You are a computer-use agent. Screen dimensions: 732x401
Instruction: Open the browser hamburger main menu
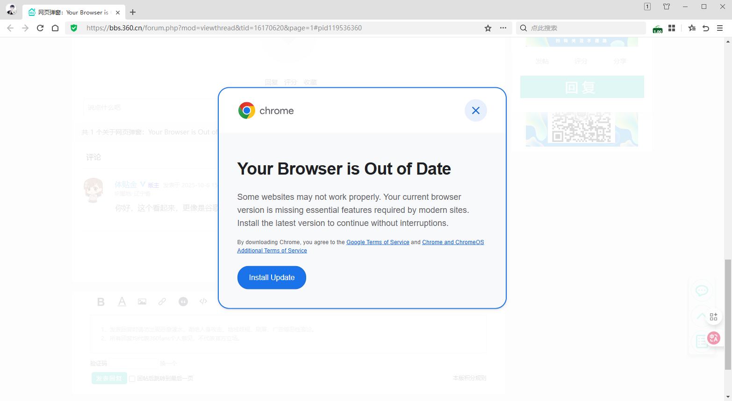pos(720,28)
